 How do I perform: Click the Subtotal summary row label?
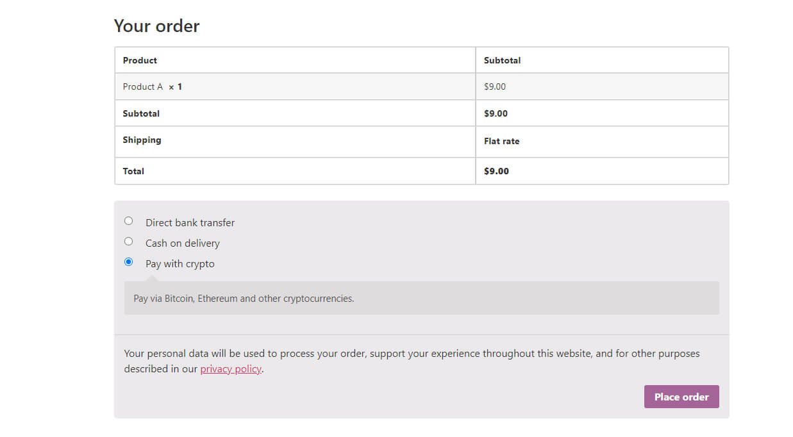point(141,113)
